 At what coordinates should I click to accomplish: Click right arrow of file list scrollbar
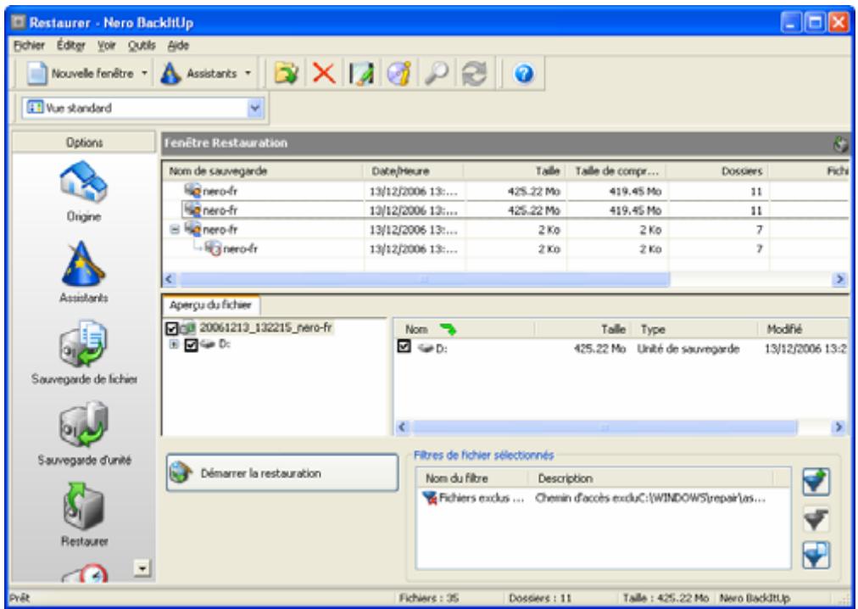click(839, 427)
